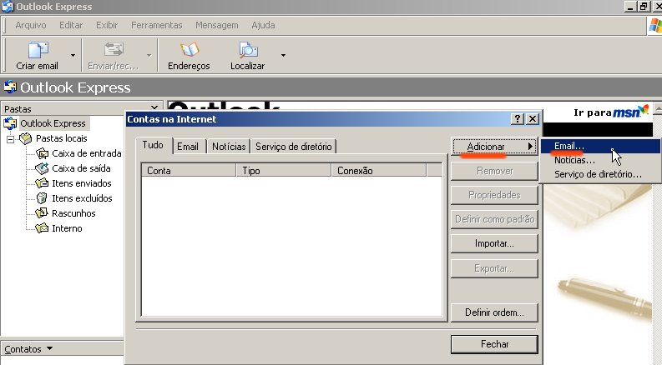Select the Itens excluídos folder label

[x=82, y=198]
